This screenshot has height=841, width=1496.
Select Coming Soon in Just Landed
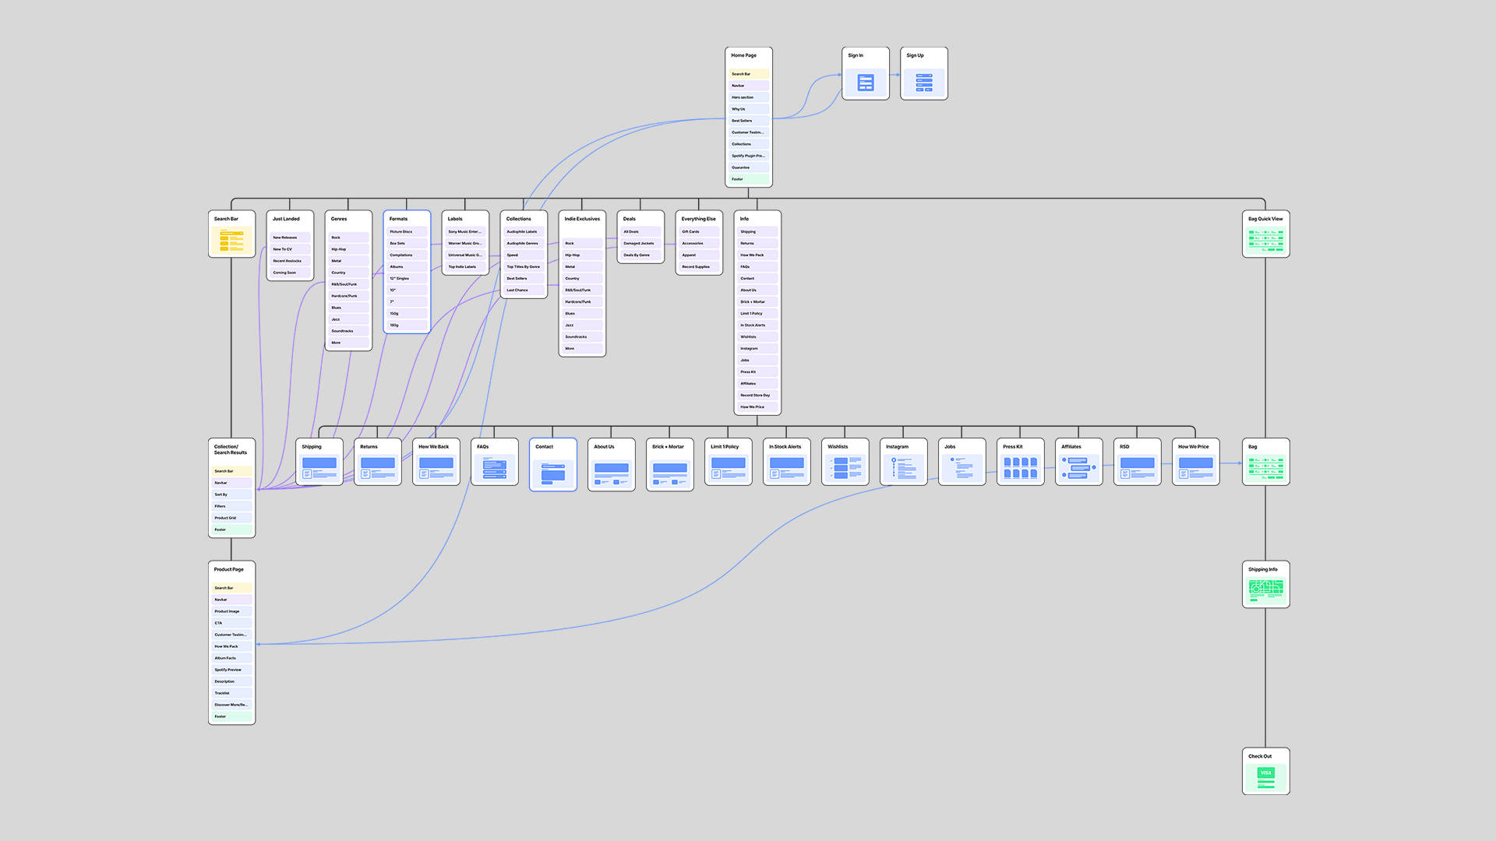click(x=290, y=273)
